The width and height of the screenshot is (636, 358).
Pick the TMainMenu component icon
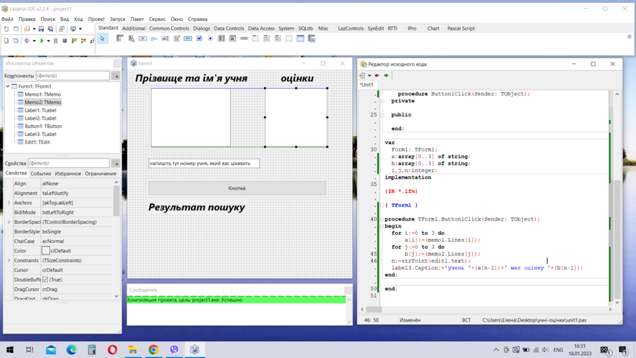[x=120, y=39]
